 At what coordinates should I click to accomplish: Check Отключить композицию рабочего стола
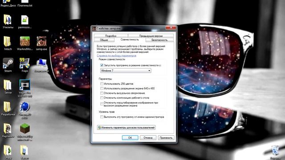coord(102,98)
